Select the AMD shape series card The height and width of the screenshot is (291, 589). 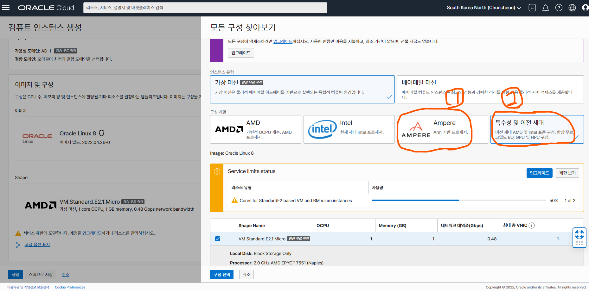tap(256, 129)
